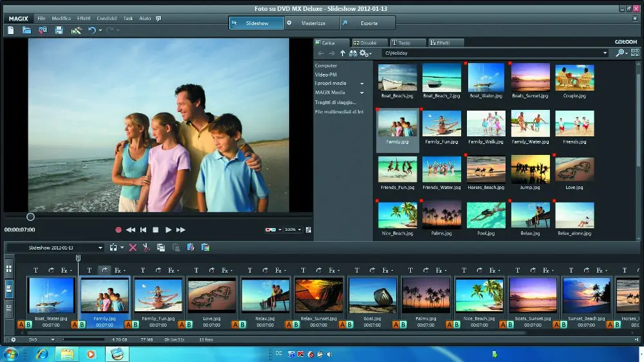Open the undo history dropdown arrow

100,30
